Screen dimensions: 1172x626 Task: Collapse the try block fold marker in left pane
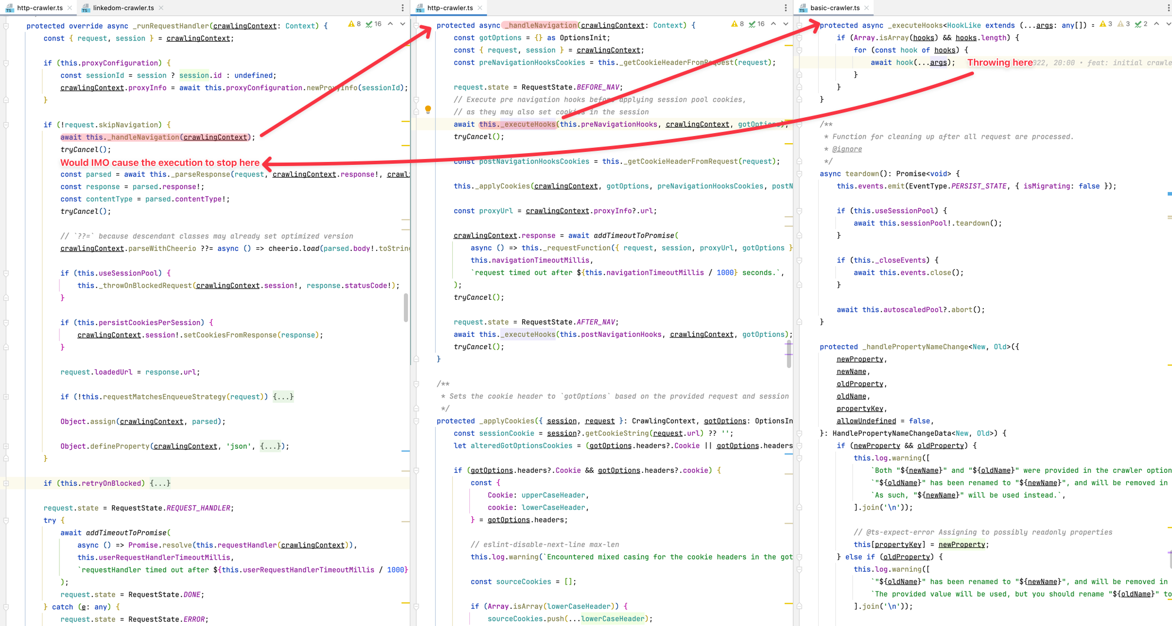coord(6,521)
